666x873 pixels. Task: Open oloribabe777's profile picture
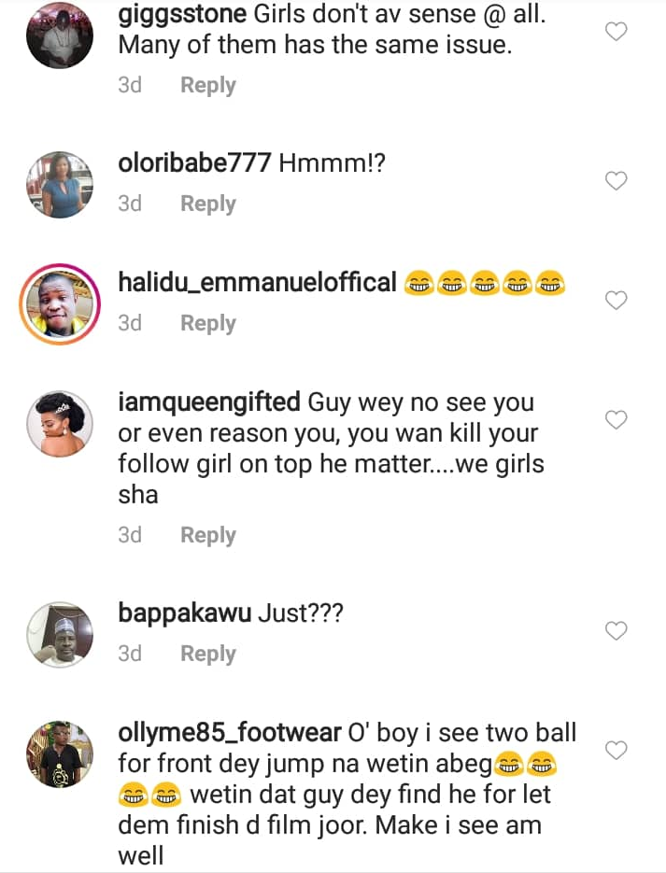coord(61,184)
